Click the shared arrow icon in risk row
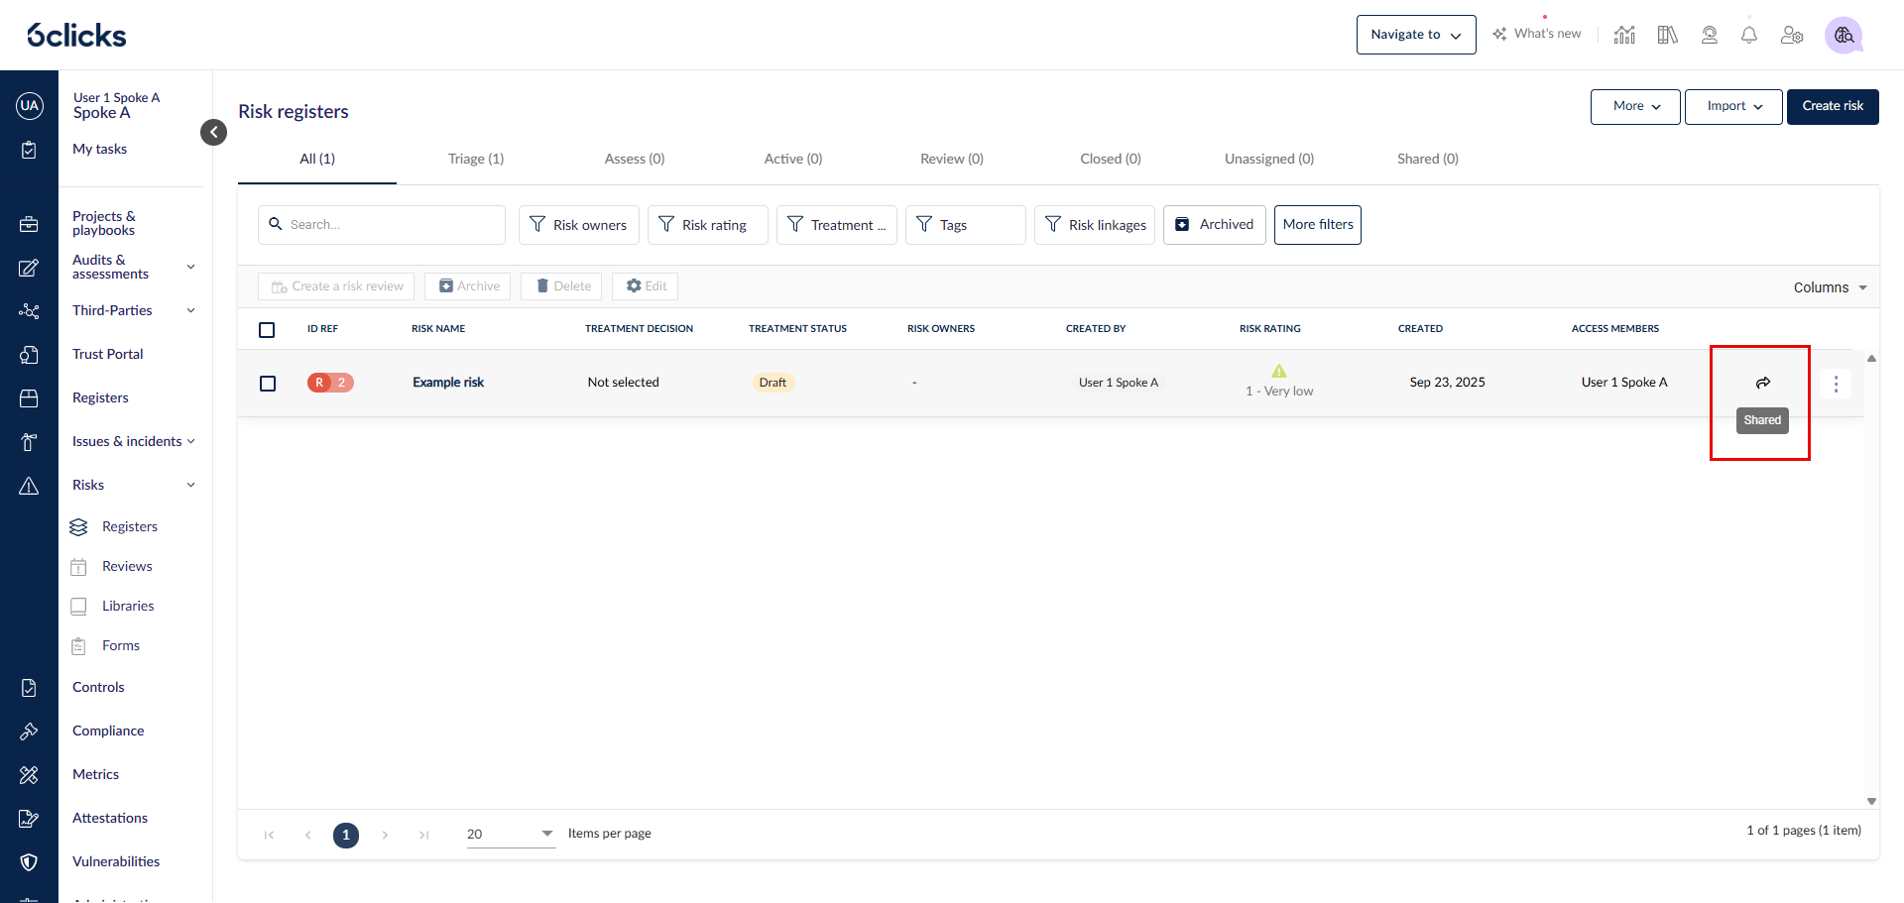1904x903 pixels. coord(1762,383)
